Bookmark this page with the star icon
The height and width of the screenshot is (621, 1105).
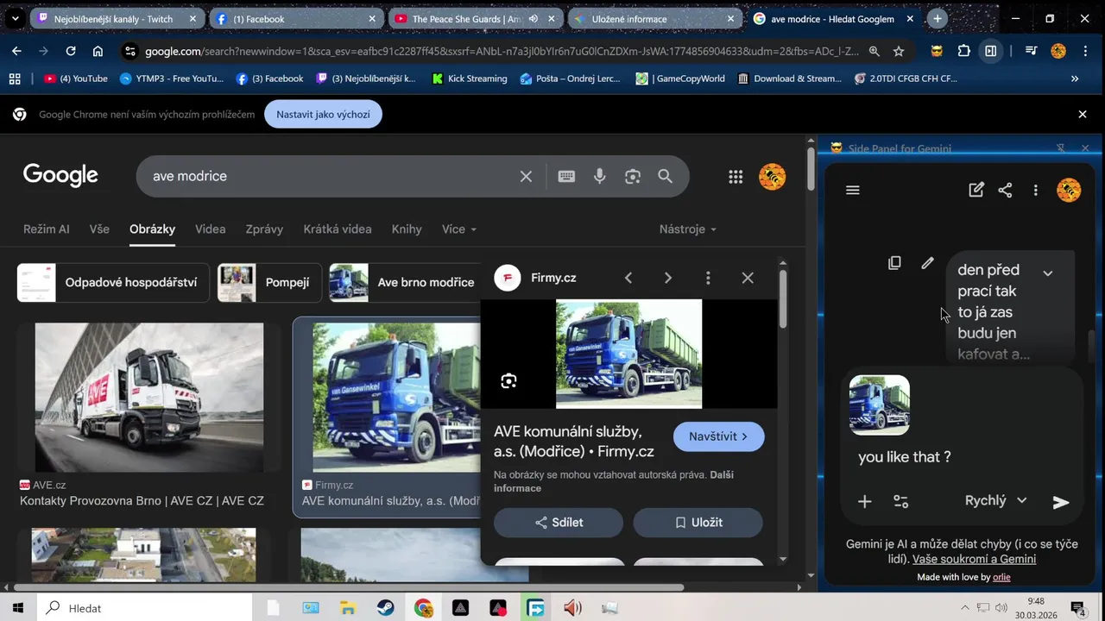(x=899, y=51)
